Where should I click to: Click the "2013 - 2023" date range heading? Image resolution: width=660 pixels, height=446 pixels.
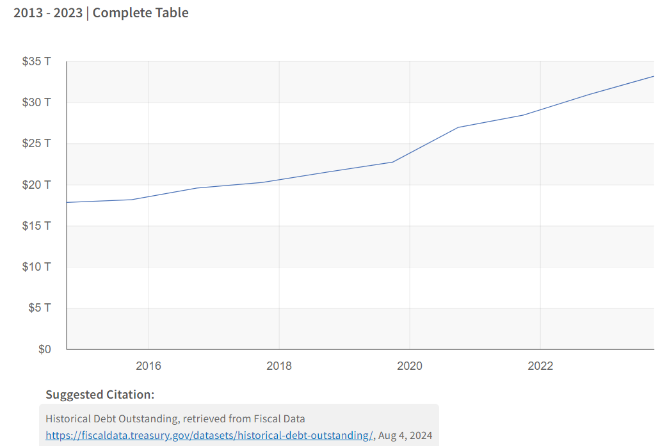click(48, 13)
